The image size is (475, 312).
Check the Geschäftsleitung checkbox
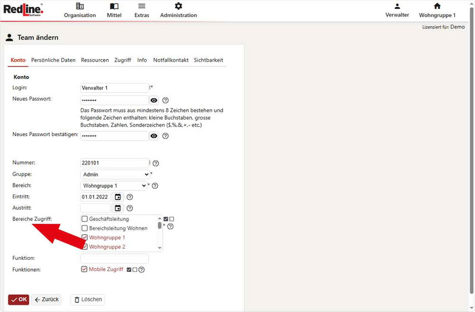(x=84, y=219)
